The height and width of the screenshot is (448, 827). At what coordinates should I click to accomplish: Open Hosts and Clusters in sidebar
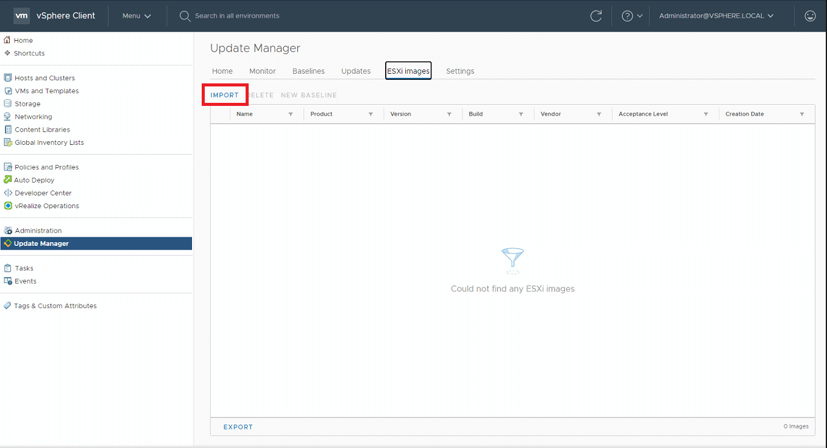point(44,78)
